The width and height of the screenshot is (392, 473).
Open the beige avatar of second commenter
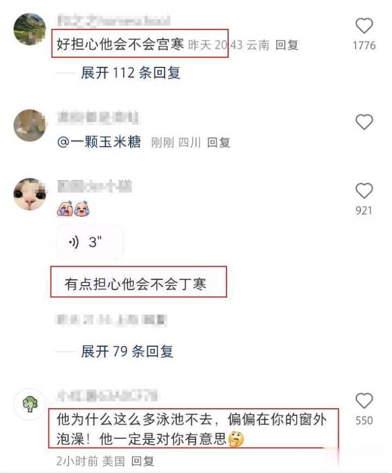30,125
